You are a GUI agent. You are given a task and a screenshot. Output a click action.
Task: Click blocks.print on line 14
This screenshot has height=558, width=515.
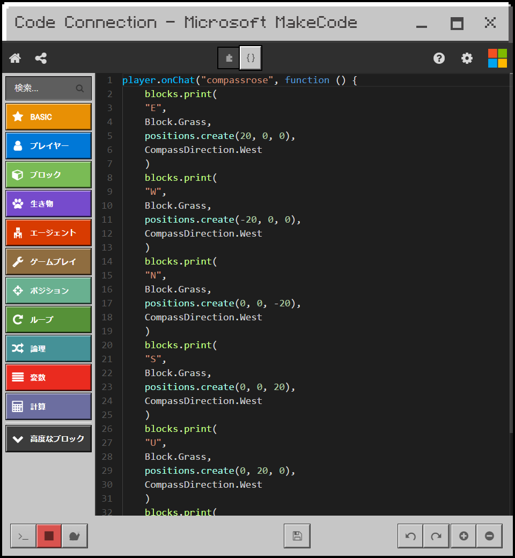click(178, 261)
